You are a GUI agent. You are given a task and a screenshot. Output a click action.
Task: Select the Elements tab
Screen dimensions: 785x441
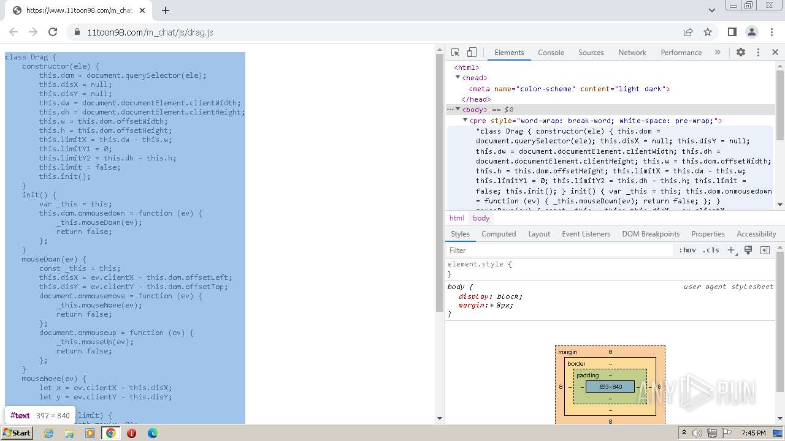pos(509,53)
